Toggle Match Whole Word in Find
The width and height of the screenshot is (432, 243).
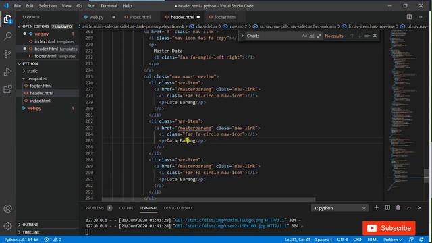pyautogui.click(x=312, y=36)
